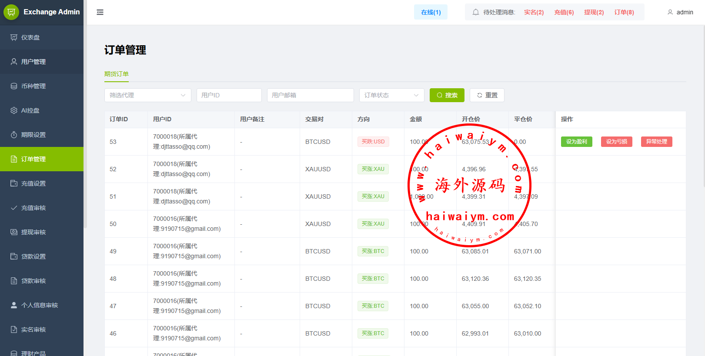Open 期限设置 in the sidebar menu
Viewport: 705px width, 356px height.
coord(42,135)
